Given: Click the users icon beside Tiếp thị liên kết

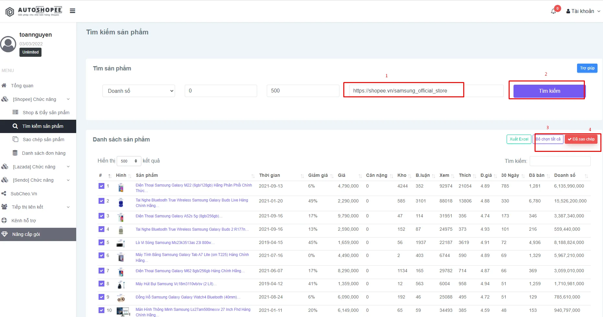Looking at the screenshot, I should (x=5, y=207).
